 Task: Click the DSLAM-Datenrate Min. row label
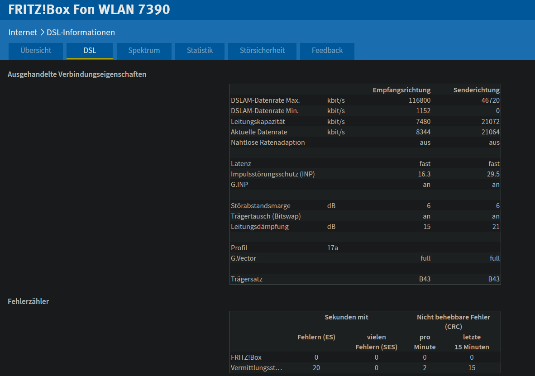pos(264,111)
